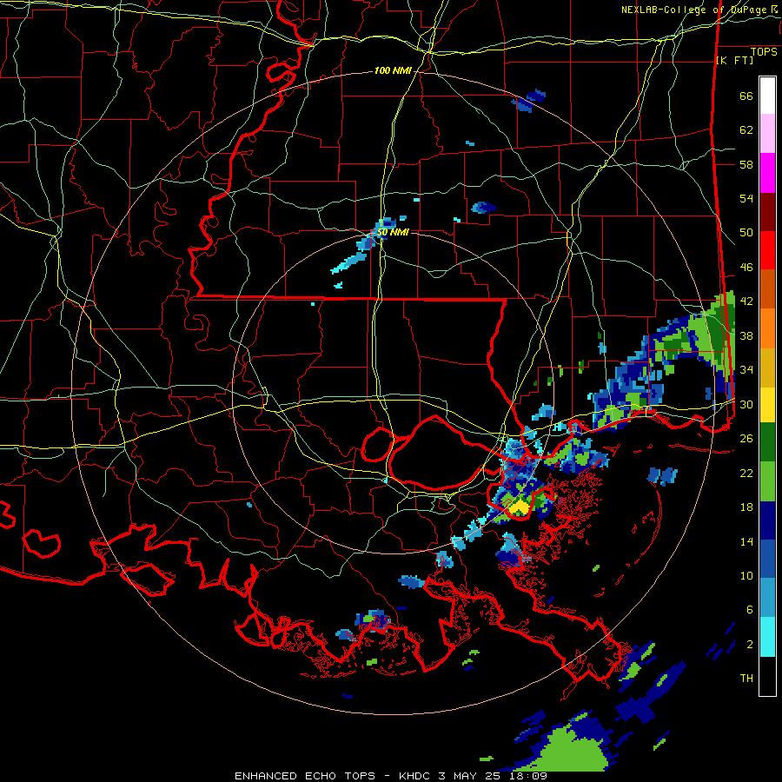Viewport: 782px width, 782px height.
Task: Click the '26' legend value
Action: pos(746,439)
